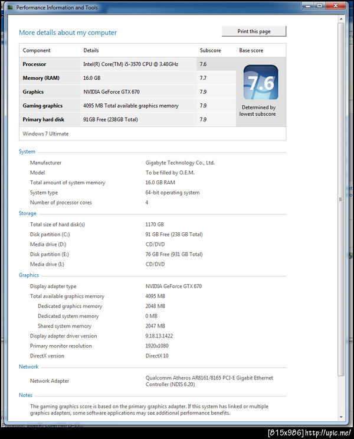Click the Details column header
Viewport: 354px width, 439px height.
[91, 50]
